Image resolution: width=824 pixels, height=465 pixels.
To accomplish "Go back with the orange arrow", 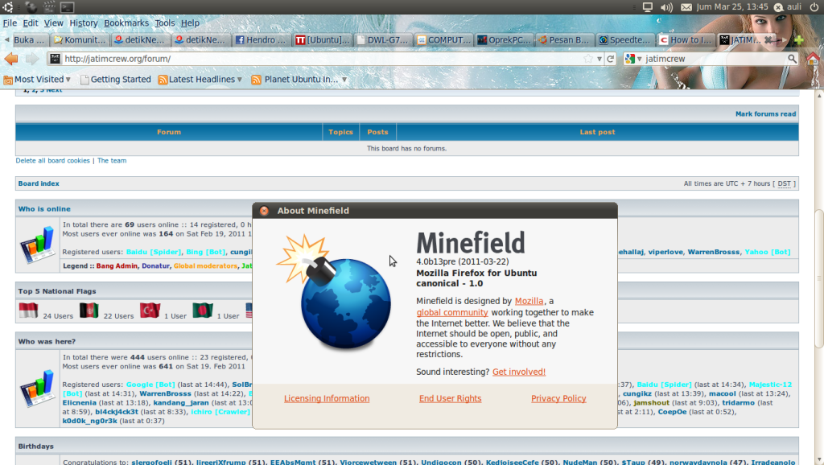I will [x=11, y=59].
